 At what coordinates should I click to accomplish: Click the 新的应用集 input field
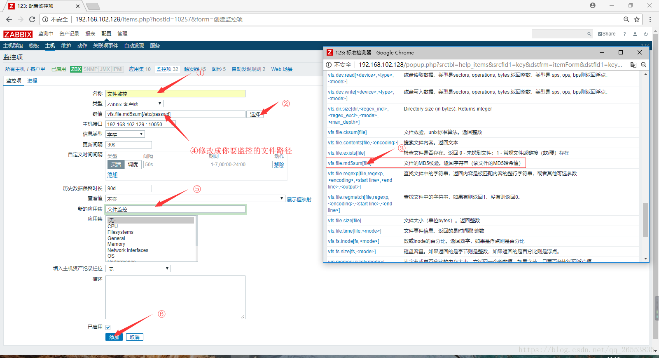click(175, 209)
